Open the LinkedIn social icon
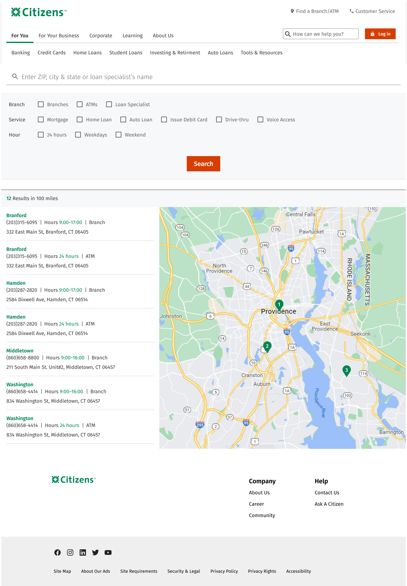 point(83,552)
